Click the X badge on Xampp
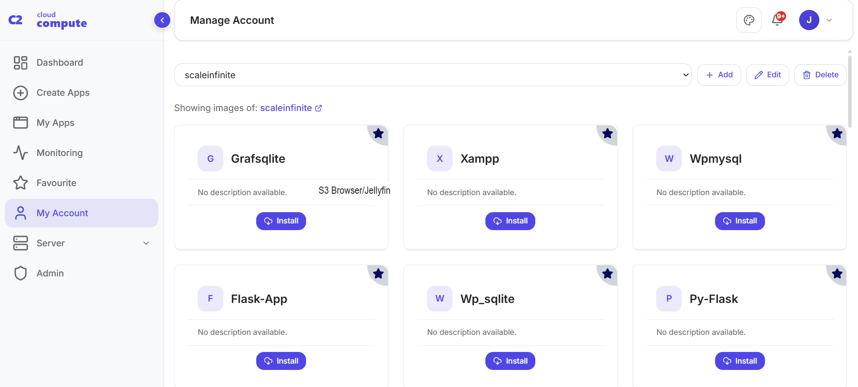Screen dimensions: 858x387 coord(440,159)
